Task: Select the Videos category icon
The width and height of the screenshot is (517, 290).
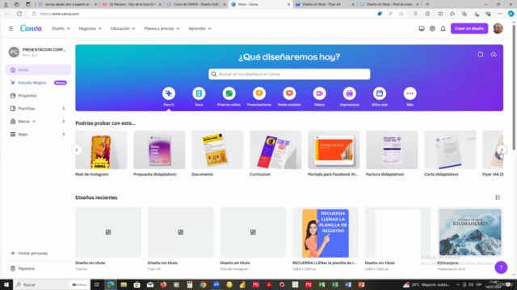Action: [320, 93]
